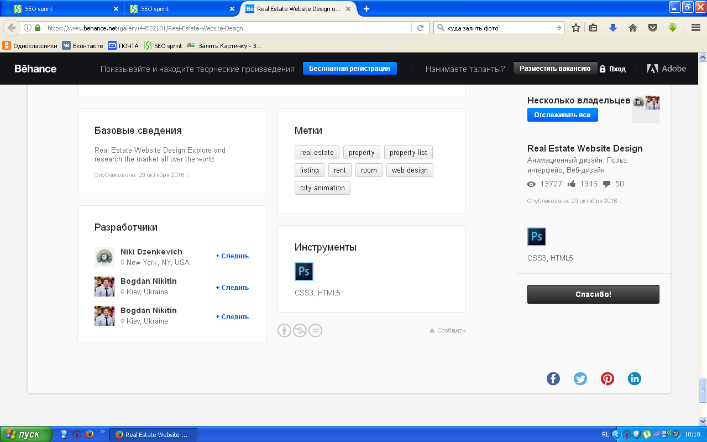Open the ПОЧТА bookmark
The height and width of the screenshot is (442, 707).
click(x=123, y=46)
